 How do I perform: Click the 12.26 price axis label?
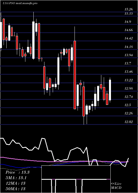point(129,113)
